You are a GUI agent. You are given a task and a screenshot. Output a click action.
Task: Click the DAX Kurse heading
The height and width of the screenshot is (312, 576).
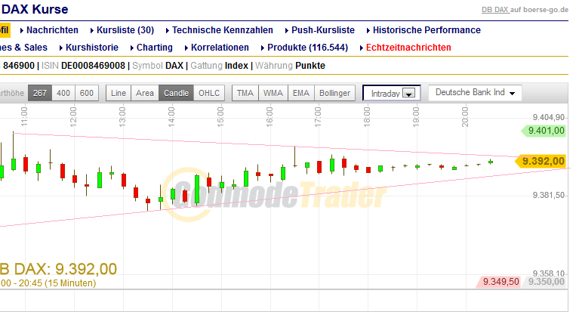35,9
